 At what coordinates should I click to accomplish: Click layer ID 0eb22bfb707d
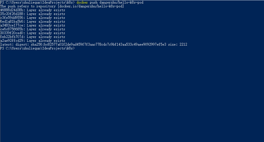[x=13, y=37]
